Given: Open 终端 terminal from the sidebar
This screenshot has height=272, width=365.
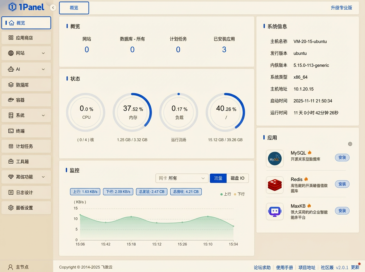Looking at the screenshot, I should point(26,131).
